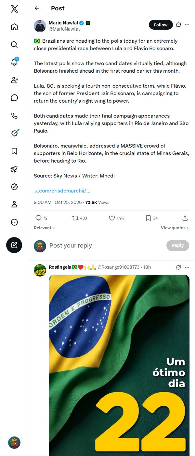Repost the post with 433 reposts
Image resolution: width=195 pixels, height=456 pixels.
click(x=80, y=218)
